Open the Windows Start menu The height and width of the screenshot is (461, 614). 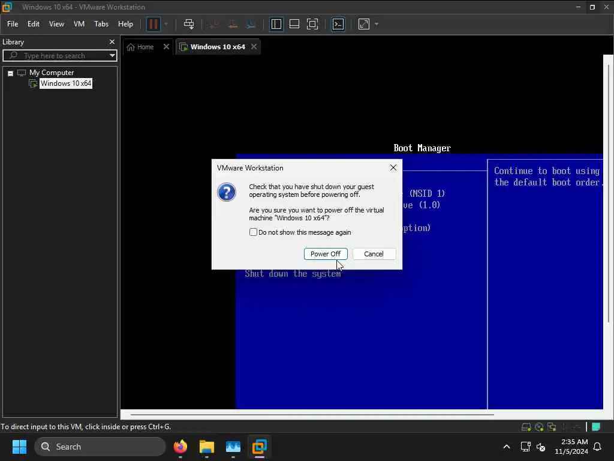coord(19,447)
